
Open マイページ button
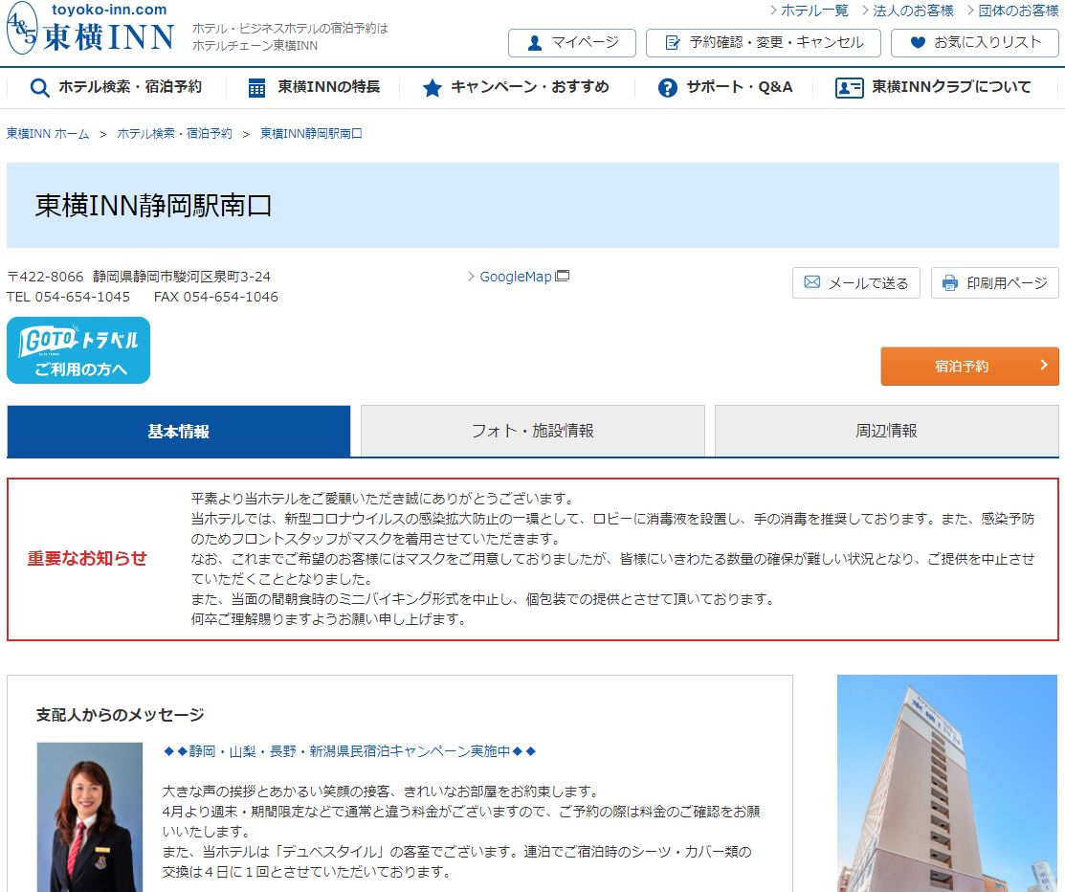(572, 43)
